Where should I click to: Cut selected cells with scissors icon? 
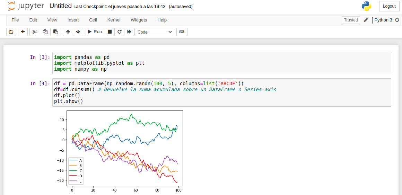[x=35, y=32]
